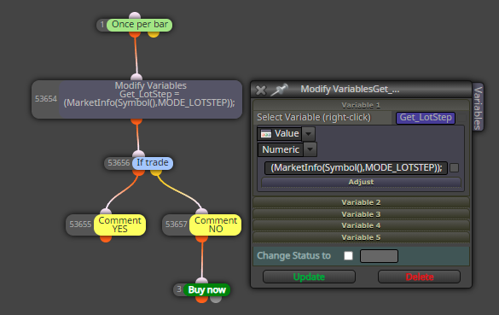Click the red Delete button
499x315 pixels.
(419, 277)
